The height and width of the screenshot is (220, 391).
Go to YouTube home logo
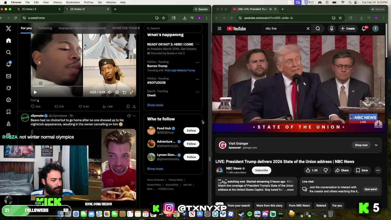(236, 28)
